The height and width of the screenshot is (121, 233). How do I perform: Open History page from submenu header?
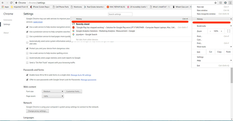[131, 19]
